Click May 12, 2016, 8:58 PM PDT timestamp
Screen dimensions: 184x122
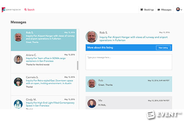159,101
